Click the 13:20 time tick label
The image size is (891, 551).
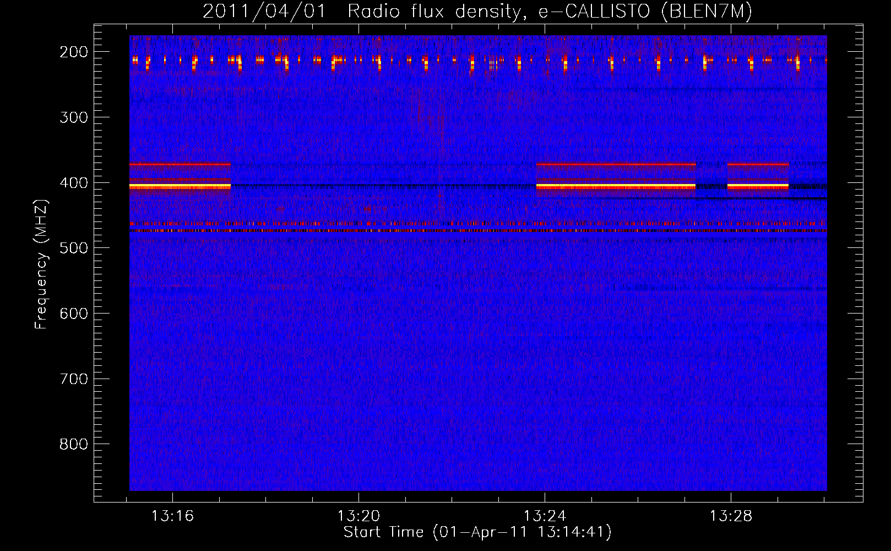358,516
